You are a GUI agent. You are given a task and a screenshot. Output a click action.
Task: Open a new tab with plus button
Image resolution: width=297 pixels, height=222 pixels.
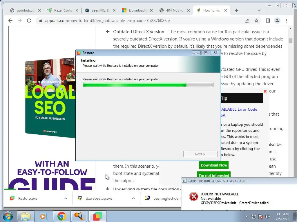(x=237, y=10)
